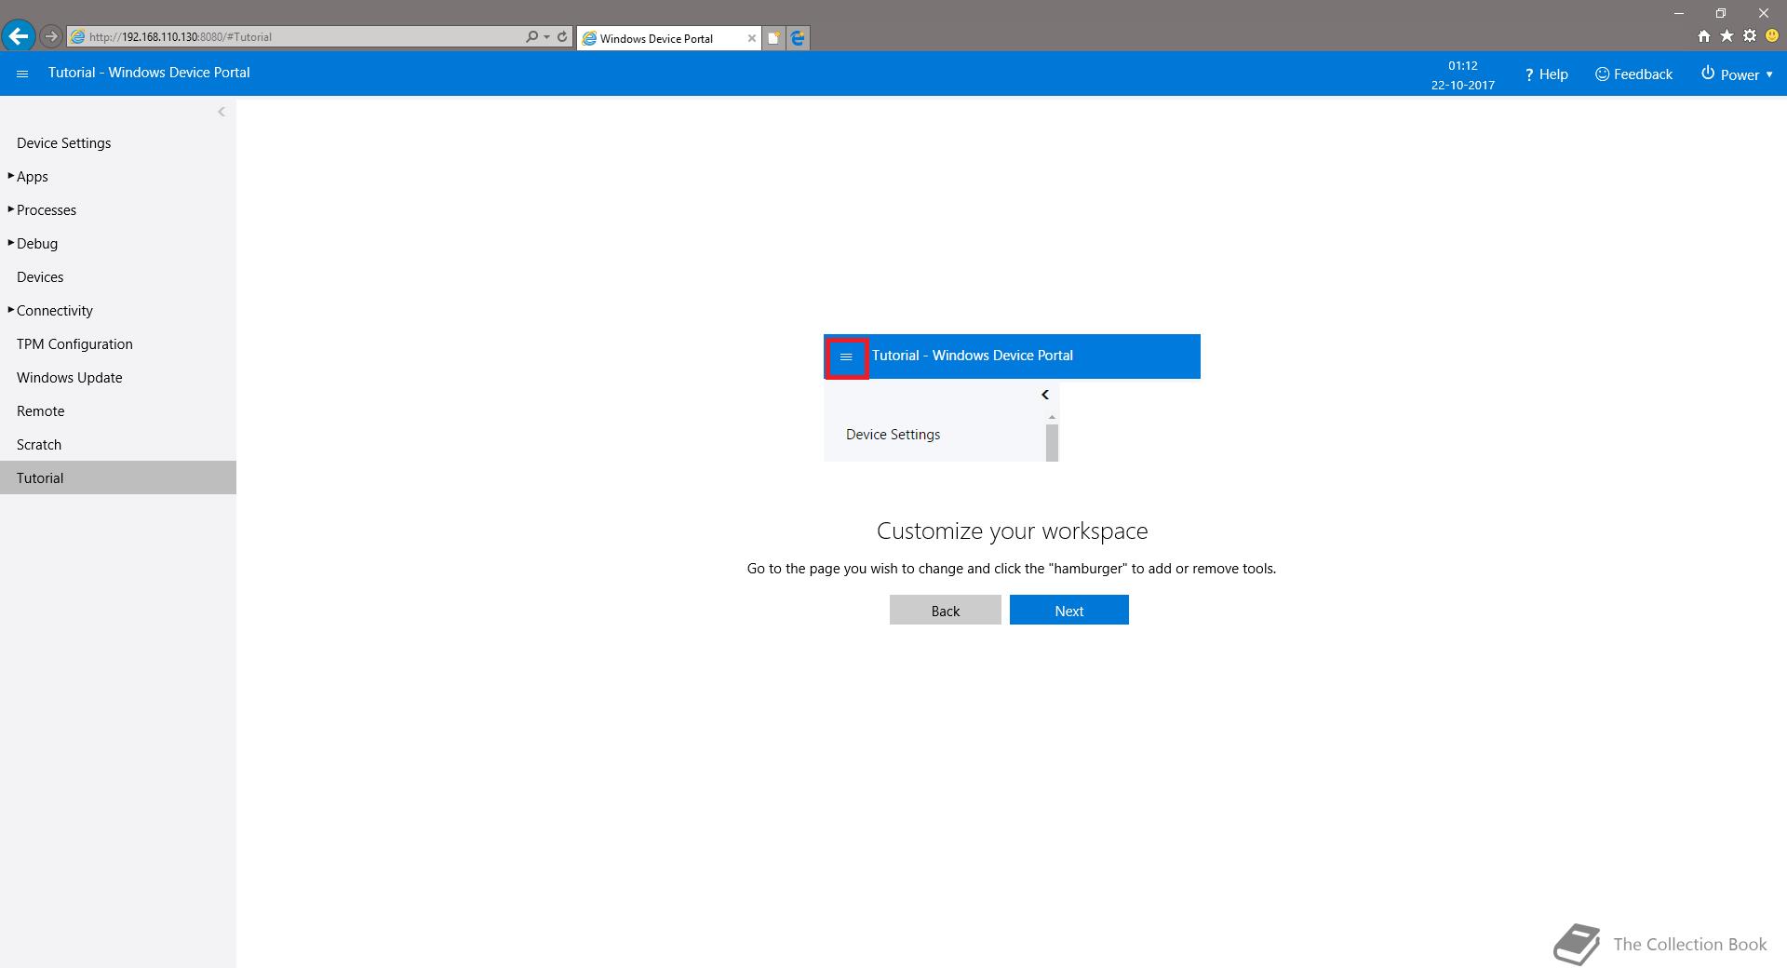The height and width of the screenshot is (968, 1787).
Task: Open the Feedback link in header
Action: tap(1633, 74)
